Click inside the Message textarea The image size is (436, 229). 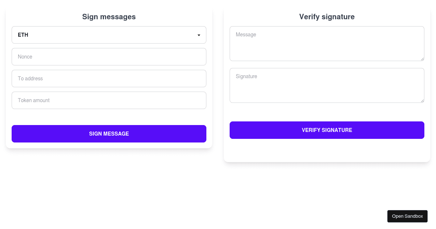(x=327, y=44)
